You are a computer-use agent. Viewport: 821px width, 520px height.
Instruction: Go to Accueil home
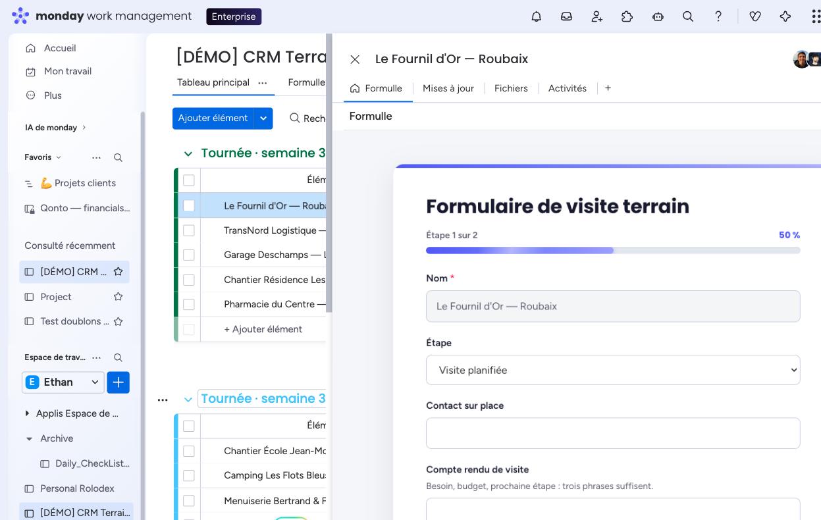click(59, 48)
